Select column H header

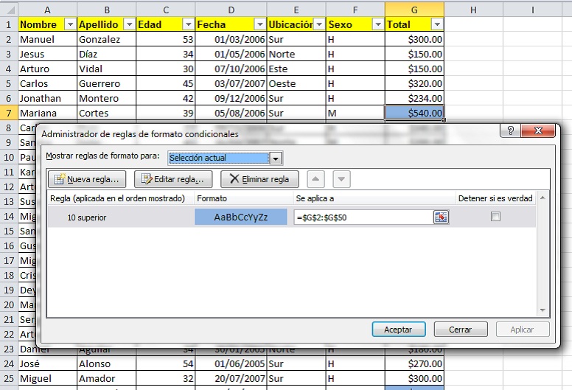click(472, 9)
